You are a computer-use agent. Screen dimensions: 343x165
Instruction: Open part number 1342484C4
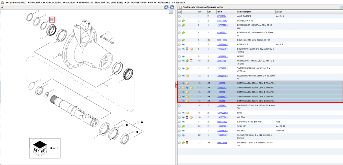[222, 45]
